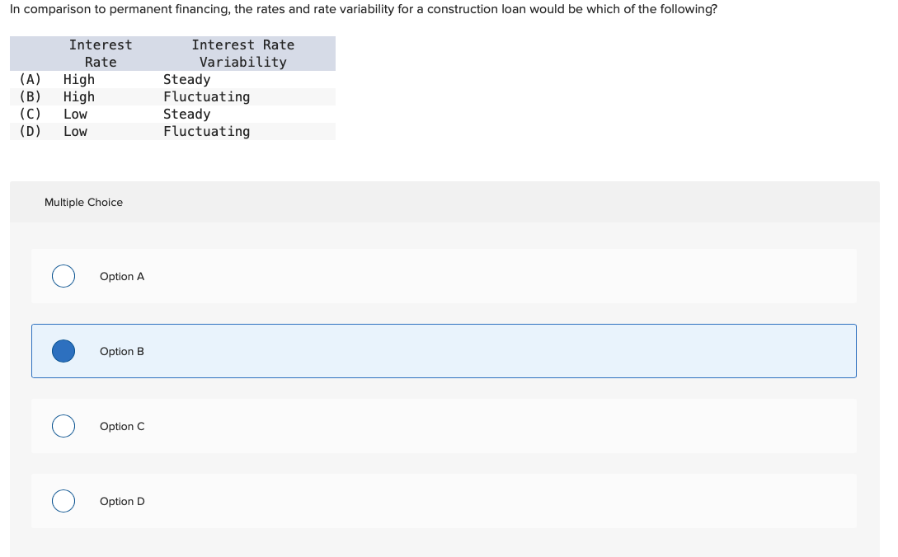Click the Multiple Choice header label

click(83, 202)
